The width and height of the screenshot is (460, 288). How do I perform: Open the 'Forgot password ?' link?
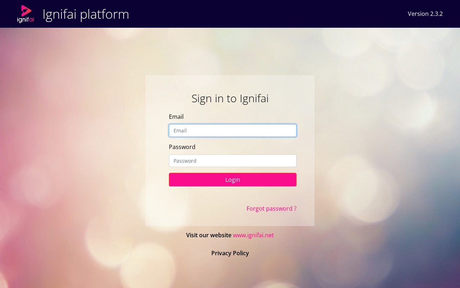(271, 208)
